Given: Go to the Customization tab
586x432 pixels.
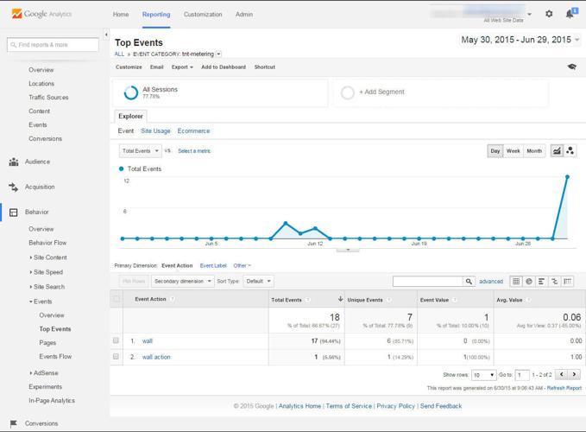Looking at the screenshot, I should click(203, 15).
